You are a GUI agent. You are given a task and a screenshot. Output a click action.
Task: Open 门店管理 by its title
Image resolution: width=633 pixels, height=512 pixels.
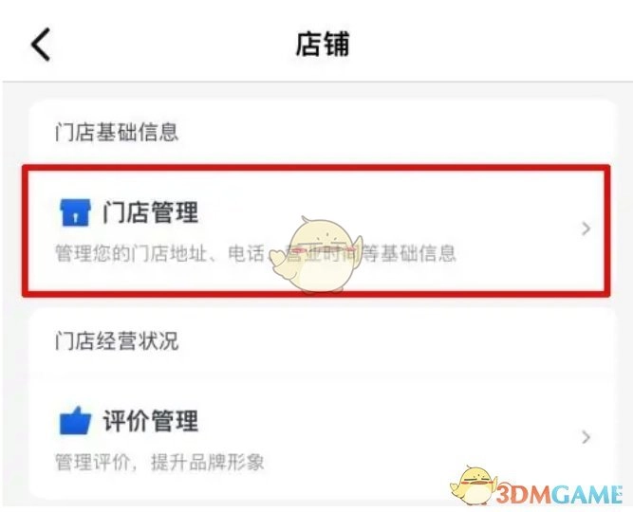[x=151, y=212]
